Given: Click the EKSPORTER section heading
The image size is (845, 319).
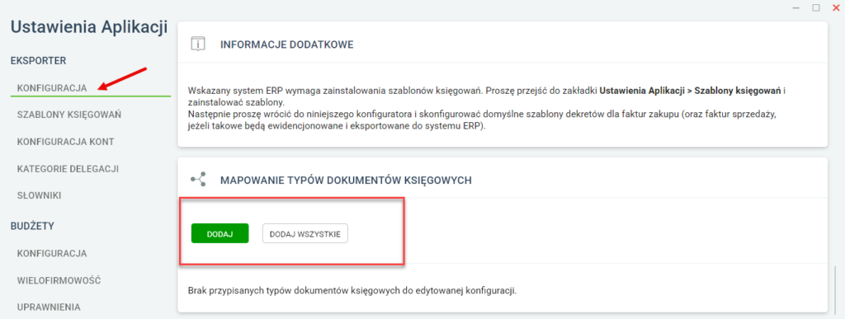Looking at the screenshot, I should tap(38, 61).
